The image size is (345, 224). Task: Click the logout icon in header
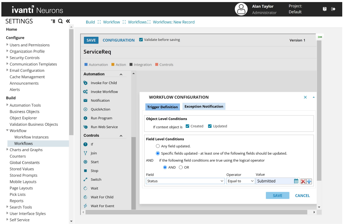click(x=333, y=9)
